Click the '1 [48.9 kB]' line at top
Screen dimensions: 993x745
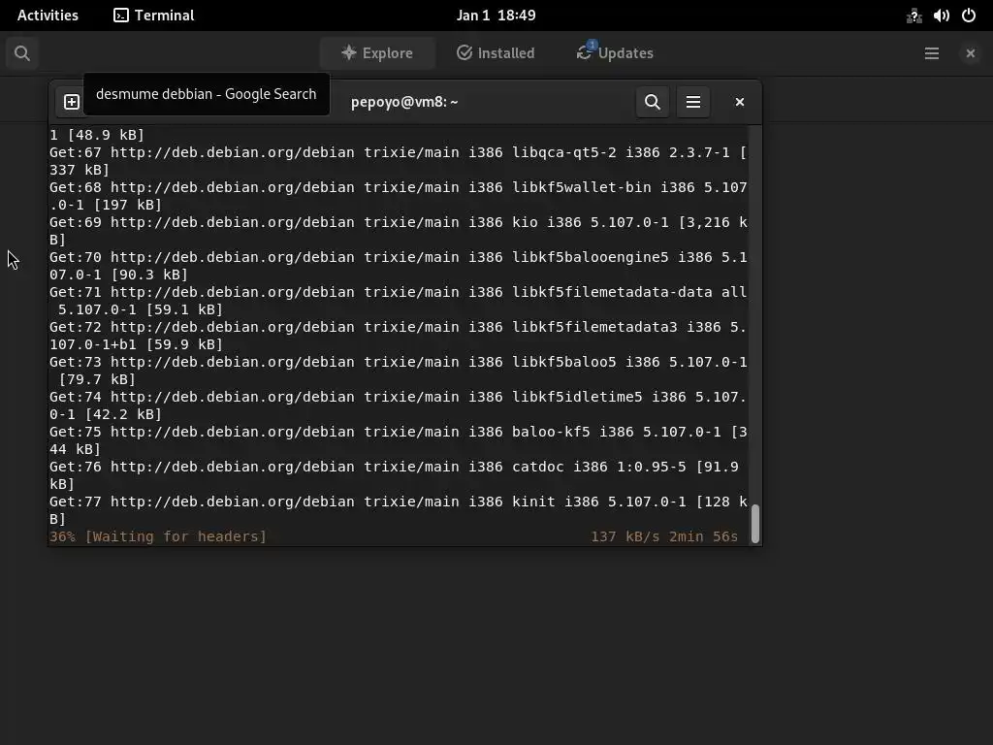tap(97, 135)
